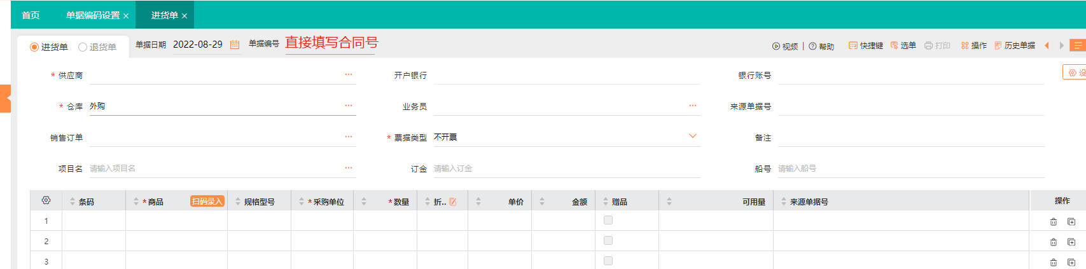Delete row 2 with trash icon
The width and height of the screenshot is (1086, 269).
[1053, 242]
